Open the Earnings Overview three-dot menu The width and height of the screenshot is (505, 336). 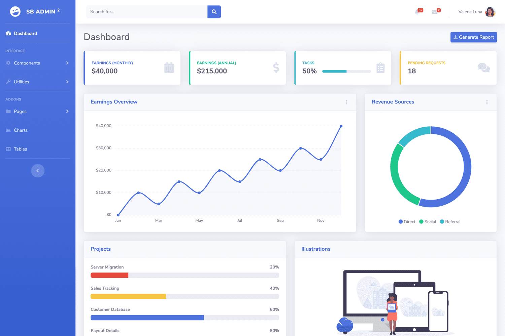tap(346, 102)
